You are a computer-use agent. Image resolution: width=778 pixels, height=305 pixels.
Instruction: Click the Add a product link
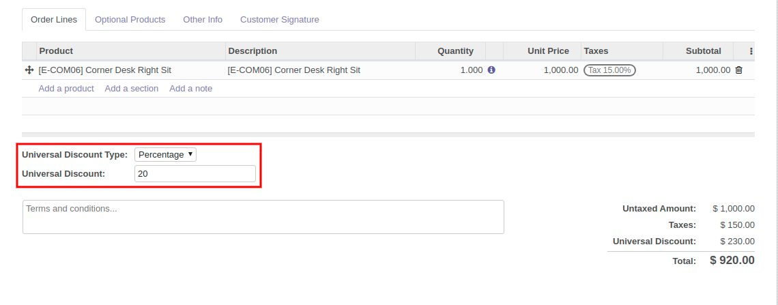point(66,89)
